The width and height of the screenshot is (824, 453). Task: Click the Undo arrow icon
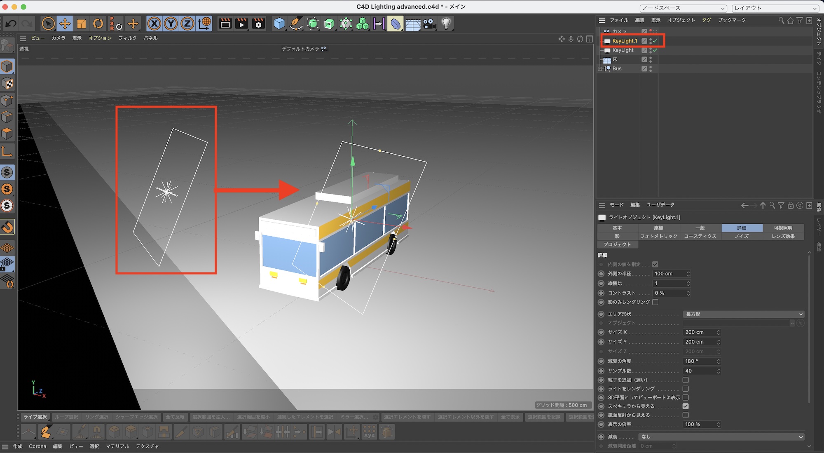click(x=11, y=23)
